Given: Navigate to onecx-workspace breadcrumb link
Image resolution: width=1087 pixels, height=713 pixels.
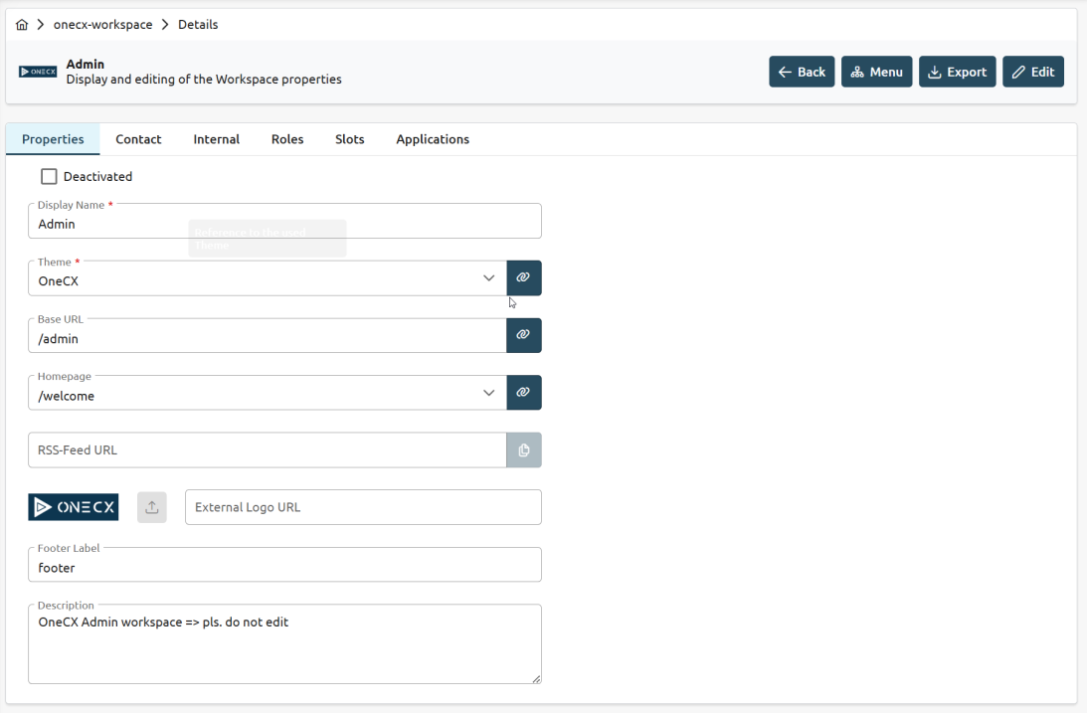Looking at the screenshot, I should (102, 25).
